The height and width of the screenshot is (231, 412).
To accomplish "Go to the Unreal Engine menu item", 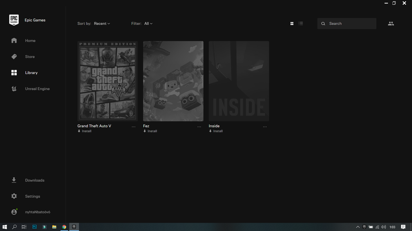I will coord(37,89).
